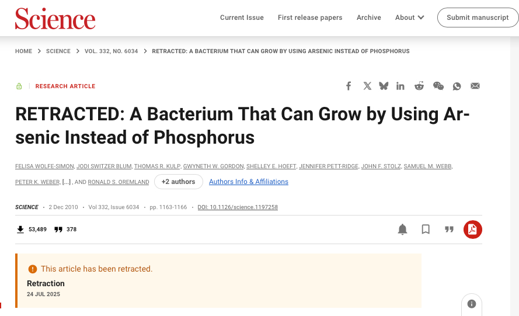
Task: Open the info panel circle button
Action: 472,304
